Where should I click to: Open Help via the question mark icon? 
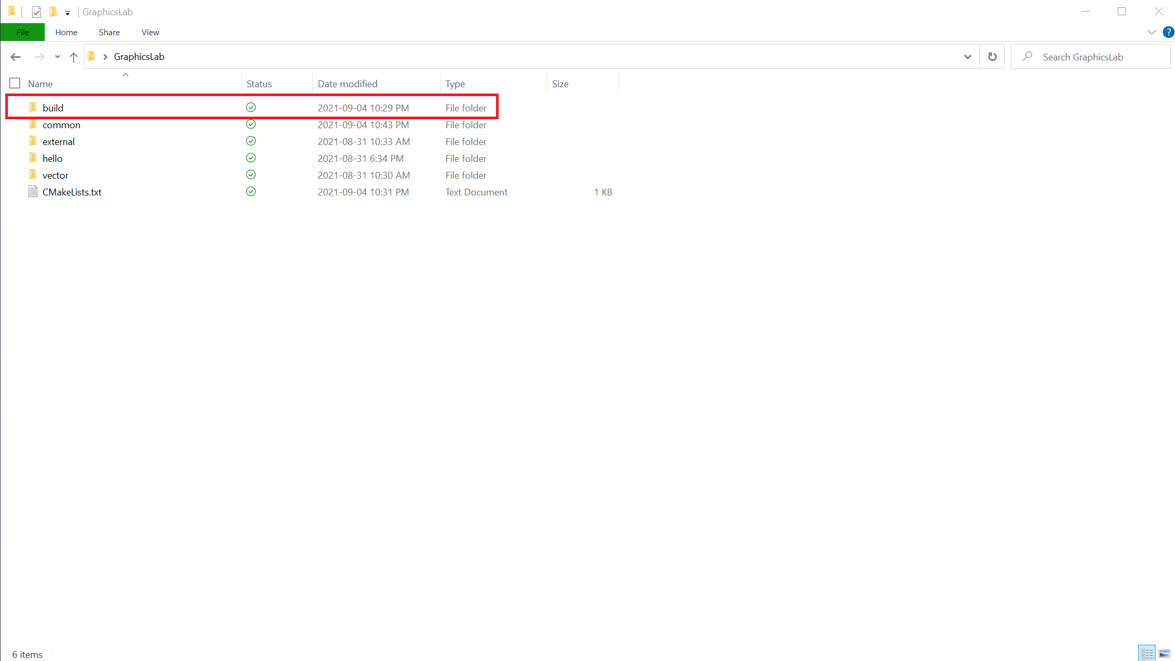point(1168,32)
